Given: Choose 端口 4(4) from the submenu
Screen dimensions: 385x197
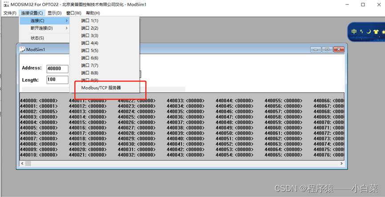Looking at the screenshot, I should pos(105,43).
